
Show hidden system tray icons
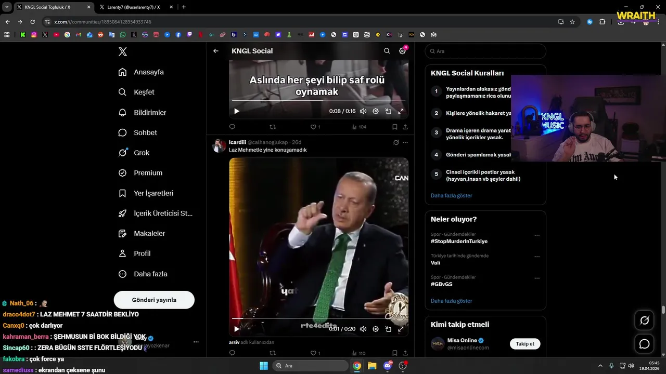coord(600,366)
